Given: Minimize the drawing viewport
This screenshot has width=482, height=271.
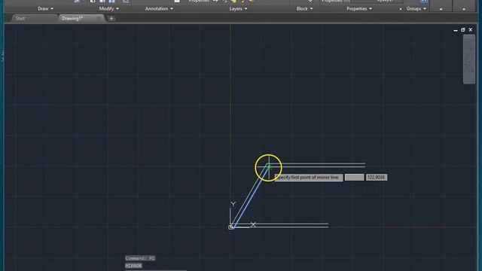Looking at the screenshot, I should coord(455,30).
